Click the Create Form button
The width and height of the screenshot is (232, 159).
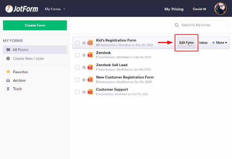coord(35,25)
